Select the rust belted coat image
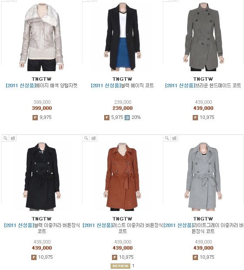Viewport: 244px width, 270px height. (x=122, y=177)
